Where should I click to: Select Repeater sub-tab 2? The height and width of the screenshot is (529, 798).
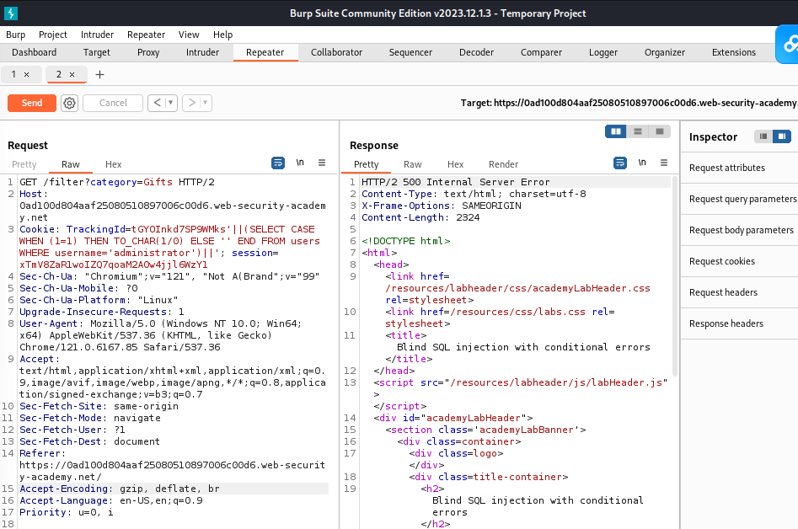click(x=58, y=75)
